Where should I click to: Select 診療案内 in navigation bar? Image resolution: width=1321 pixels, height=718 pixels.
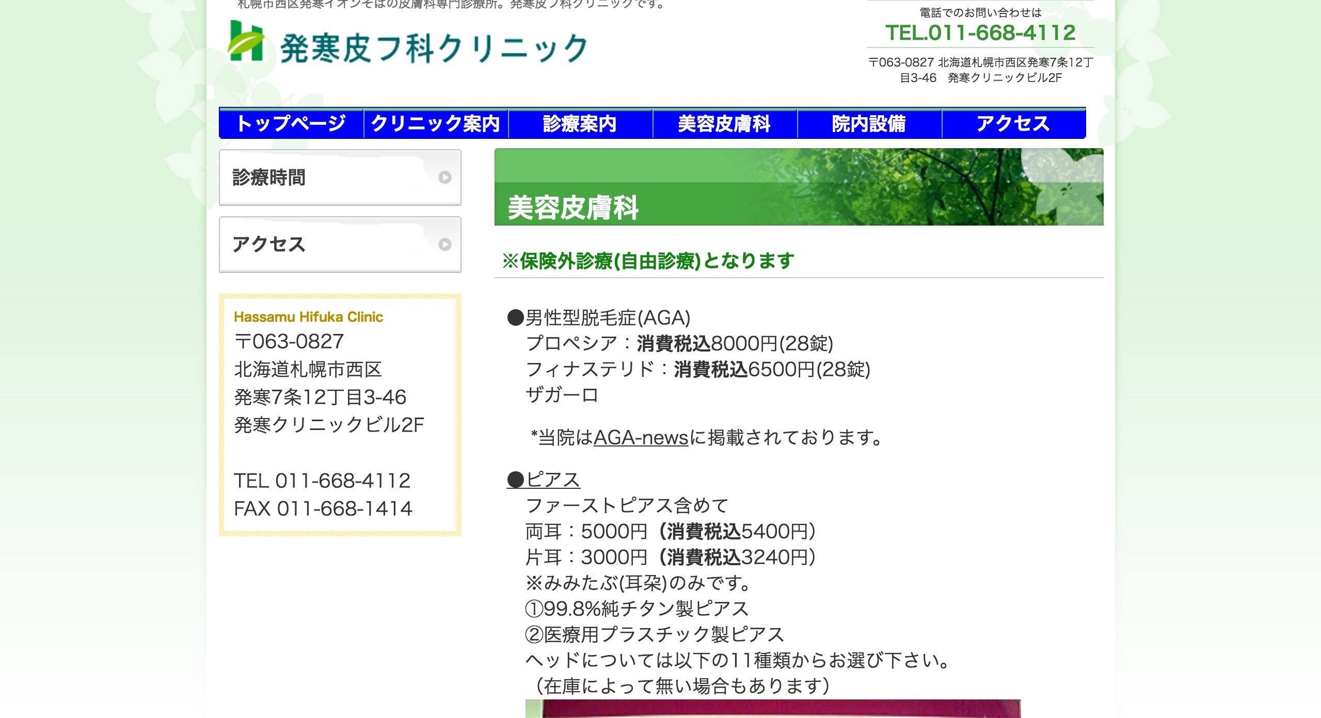point(580,124)
